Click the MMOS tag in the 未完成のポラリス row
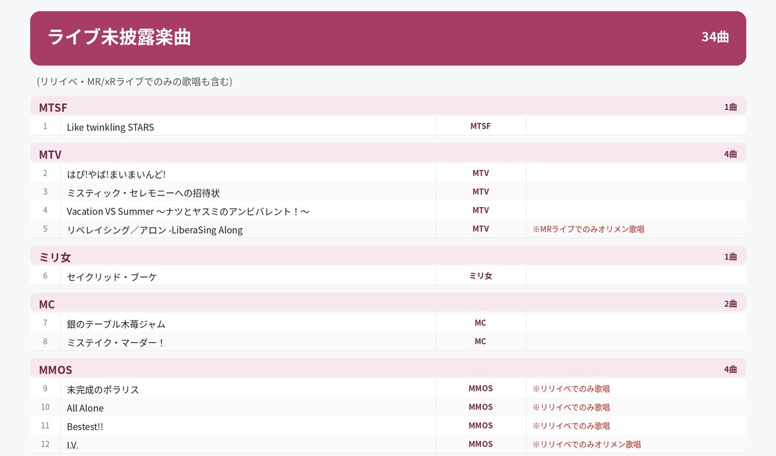The image size is (776, 456). [x=480, y=389]
